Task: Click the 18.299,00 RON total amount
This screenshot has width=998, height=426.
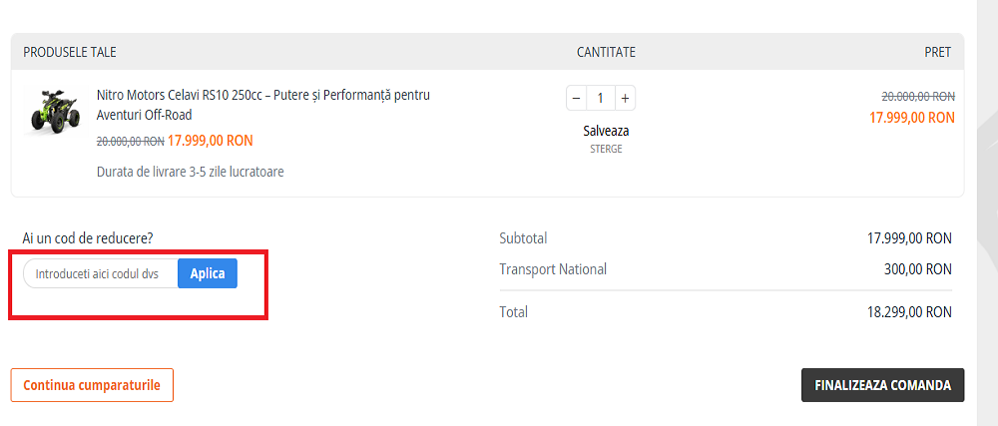Action: (x=909, y=312)
